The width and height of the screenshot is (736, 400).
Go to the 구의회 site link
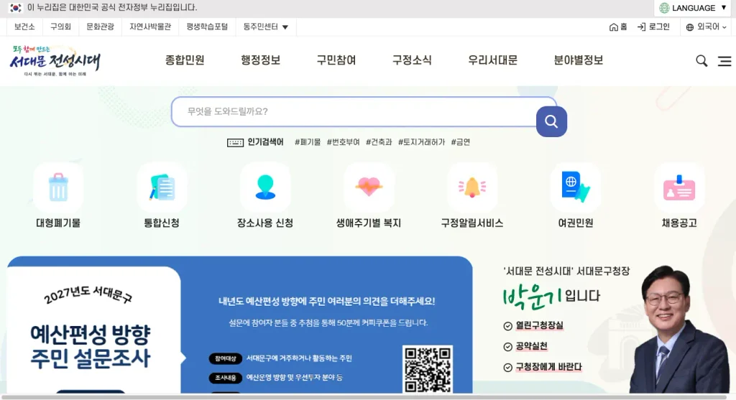coord(60,27)
